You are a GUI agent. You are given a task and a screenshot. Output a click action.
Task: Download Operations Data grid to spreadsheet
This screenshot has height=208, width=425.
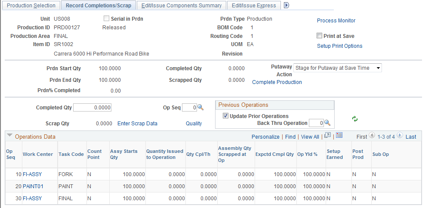339,135
